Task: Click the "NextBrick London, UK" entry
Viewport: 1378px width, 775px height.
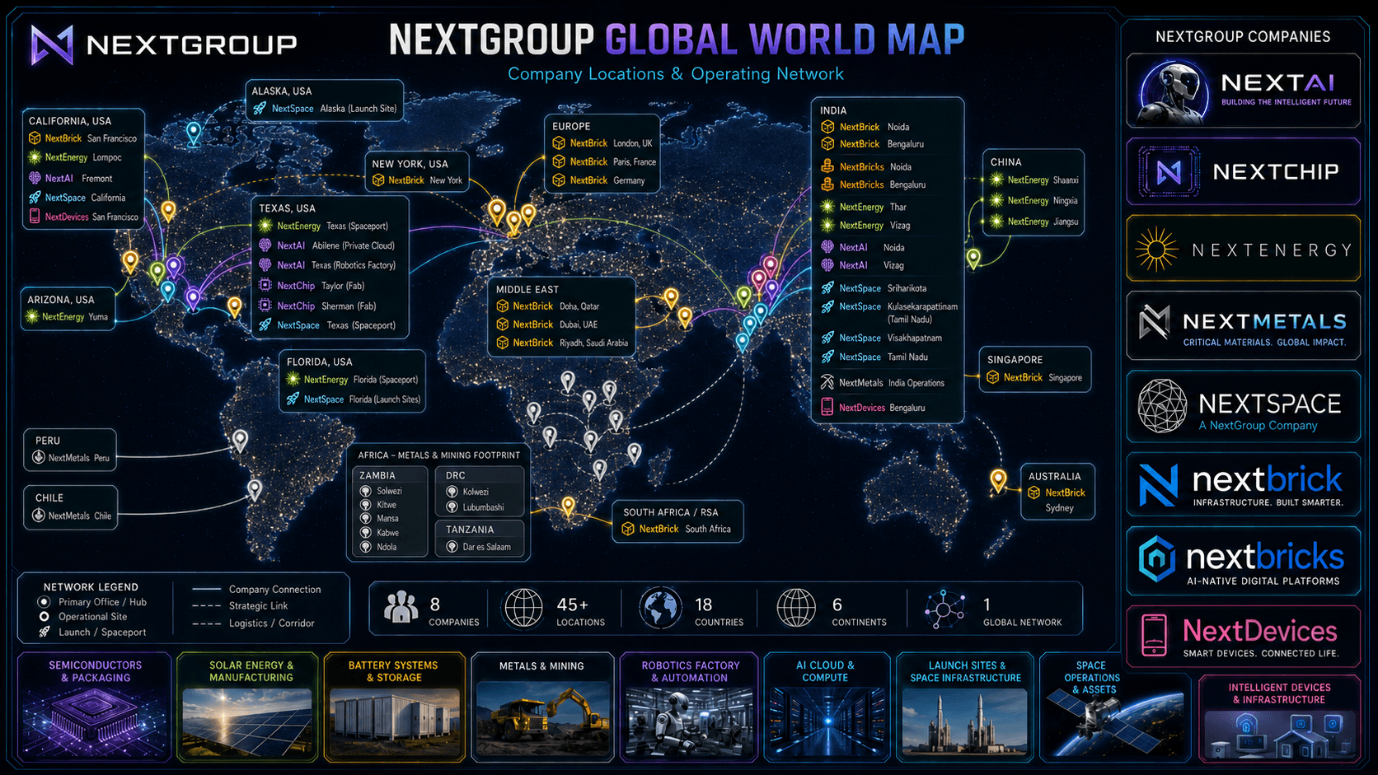Action: click(x=602, y=143)
